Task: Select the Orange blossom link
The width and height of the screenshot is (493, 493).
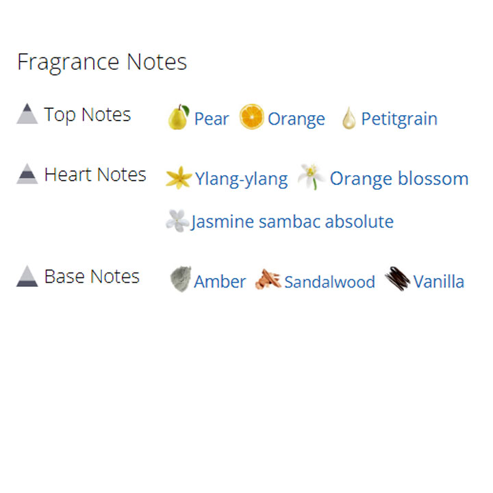Action: [x=399, y=179]
